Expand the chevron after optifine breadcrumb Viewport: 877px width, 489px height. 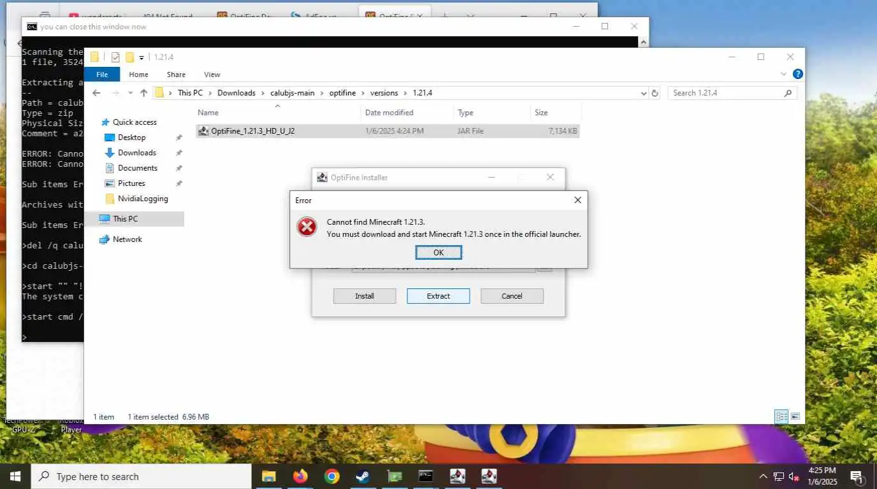click(x=364, y=93)
